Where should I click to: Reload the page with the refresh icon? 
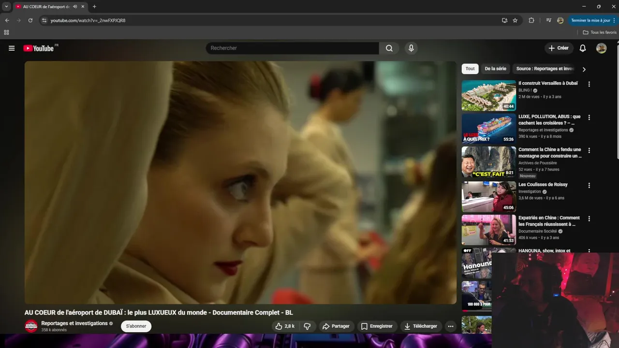30,20
